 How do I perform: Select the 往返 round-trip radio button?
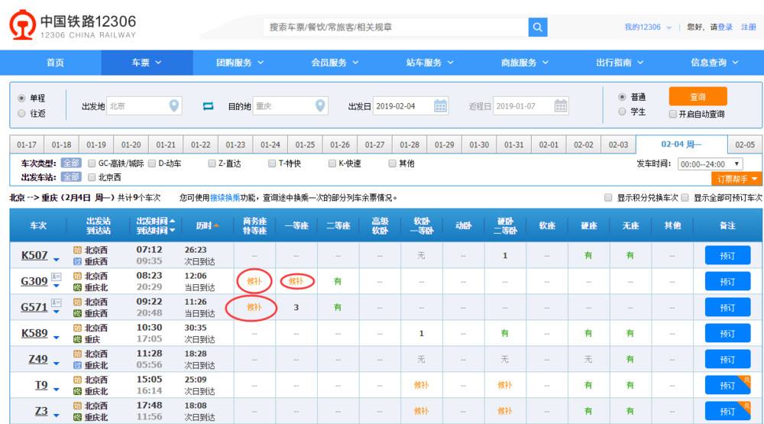(x=21, y=113)
